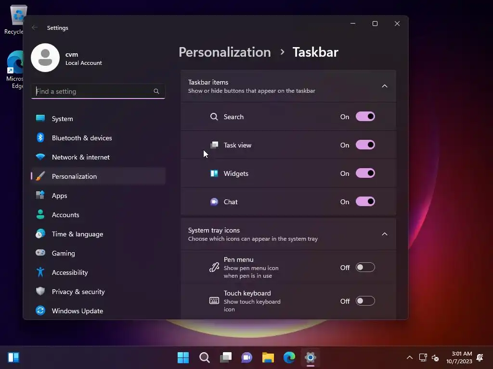Viewport: 493px width, 369px height.
Task: Open the Widgets button on the taskbar
Action: click(13, 357)
